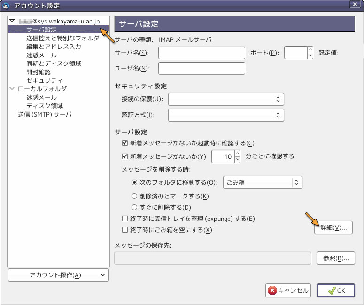Select 迷惑メール under ローカルフォルダ
364x305 pixels.
41,97
